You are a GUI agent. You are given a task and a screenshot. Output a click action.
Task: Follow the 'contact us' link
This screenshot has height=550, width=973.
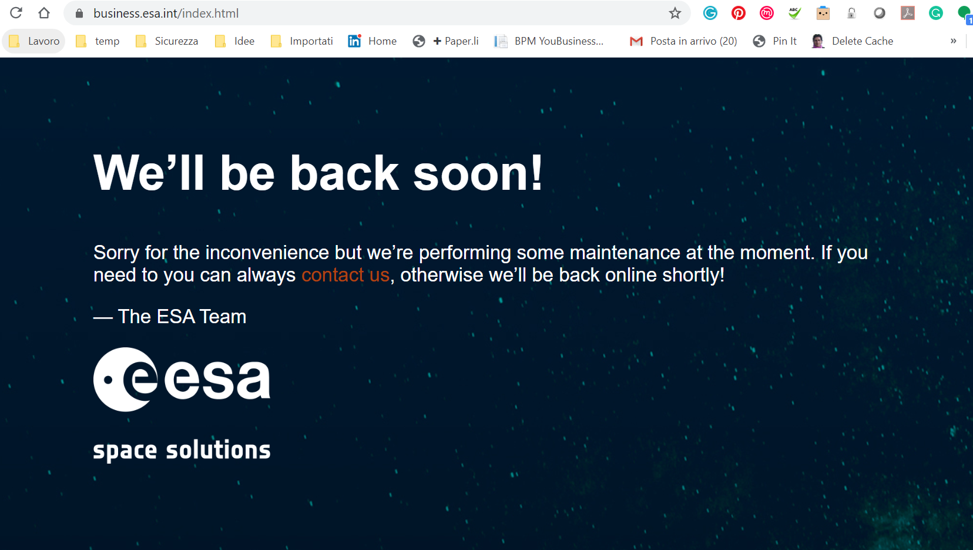pos(345,275)
